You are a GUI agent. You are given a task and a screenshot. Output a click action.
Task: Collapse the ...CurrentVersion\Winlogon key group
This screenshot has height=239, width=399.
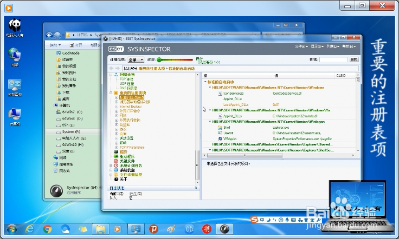click(x=210, y=122)
